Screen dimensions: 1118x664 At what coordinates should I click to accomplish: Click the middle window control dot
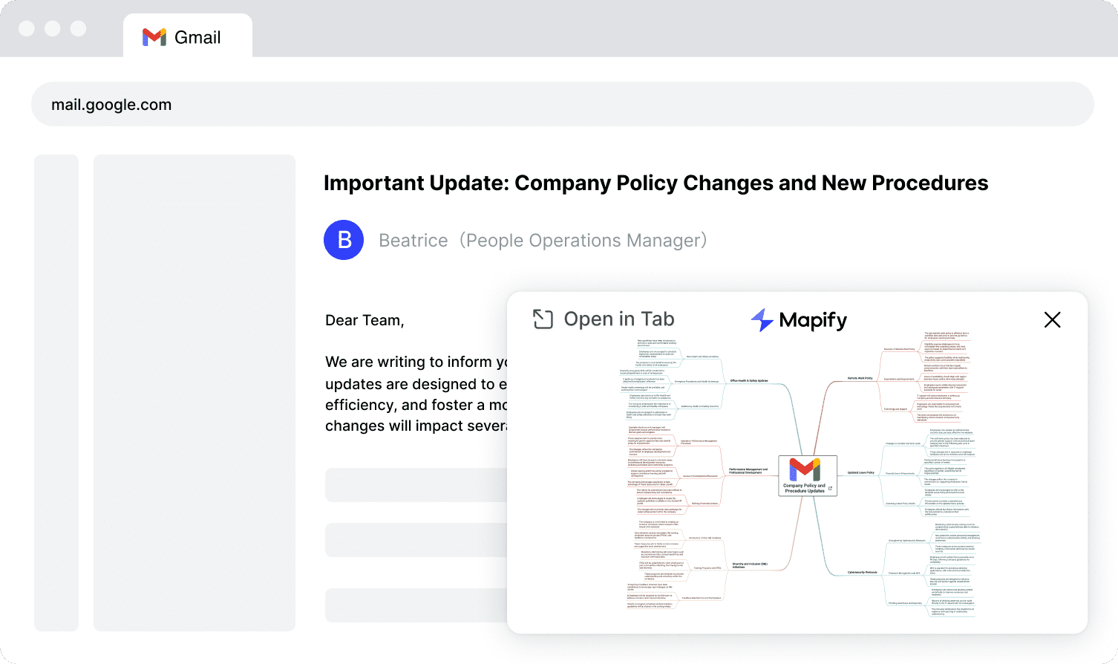53,28
